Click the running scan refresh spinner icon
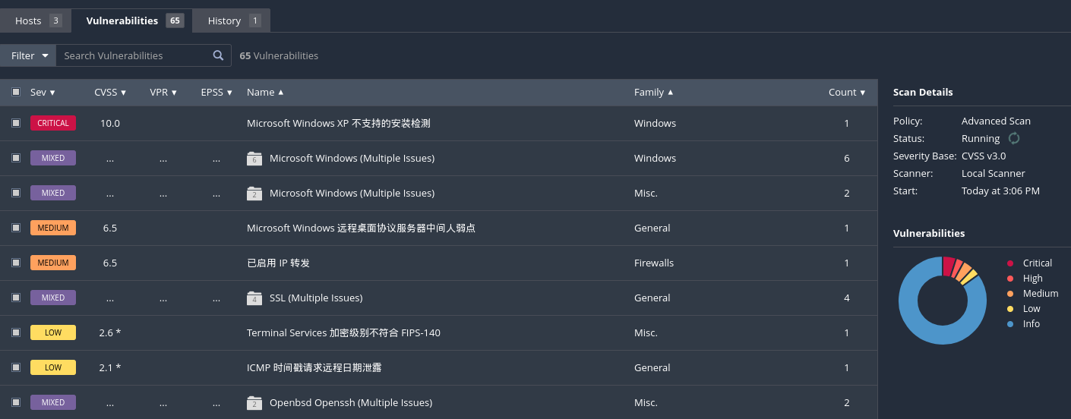 [x=1013, y=138]
